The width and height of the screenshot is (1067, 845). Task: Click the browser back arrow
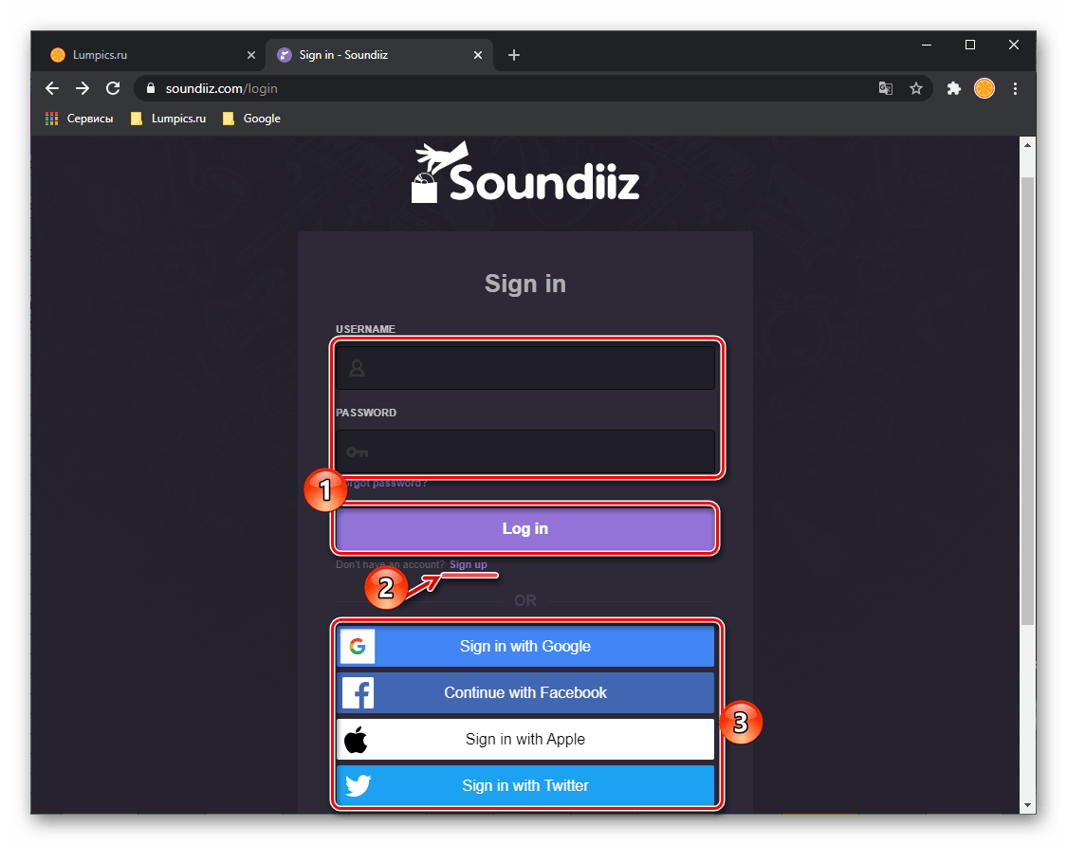point(52,88)
